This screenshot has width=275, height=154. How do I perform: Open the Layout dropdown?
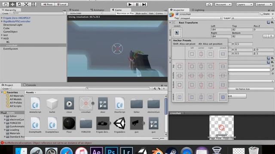[x=264, y=5]
